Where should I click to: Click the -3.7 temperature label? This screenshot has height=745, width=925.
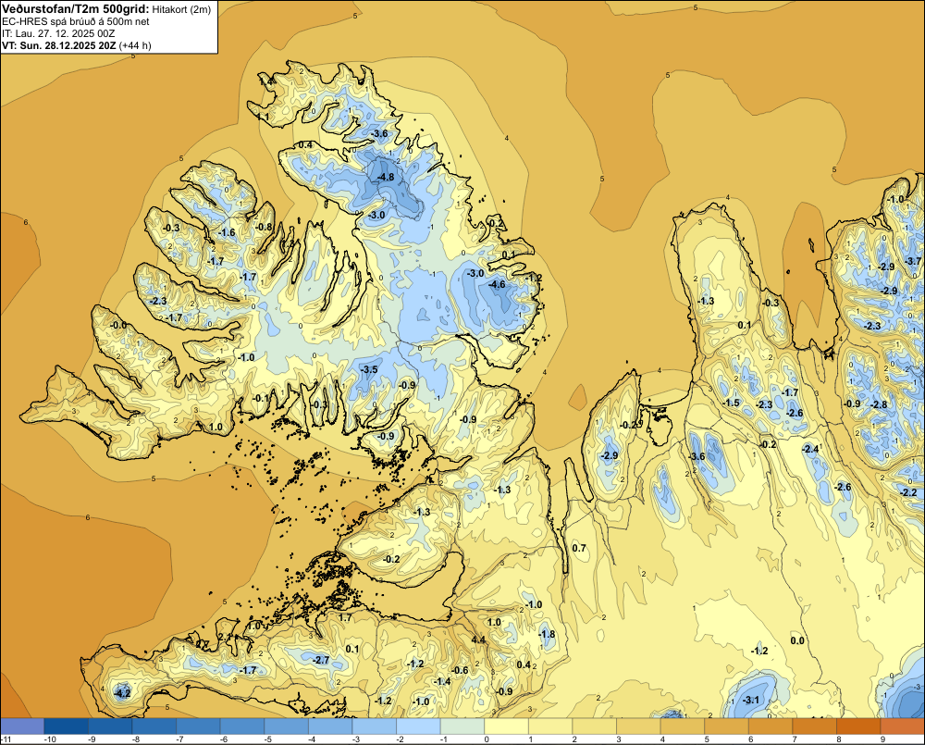913,261
